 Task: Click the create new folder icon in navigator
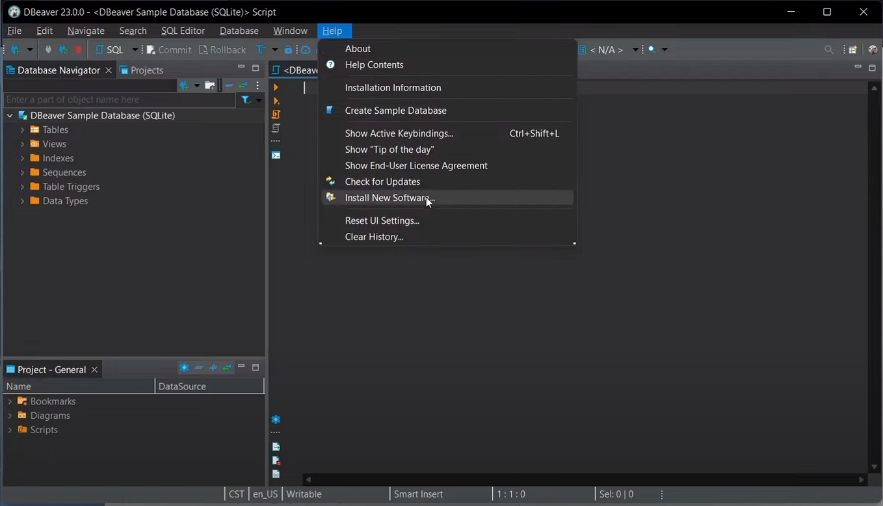[x=210, y=85]
